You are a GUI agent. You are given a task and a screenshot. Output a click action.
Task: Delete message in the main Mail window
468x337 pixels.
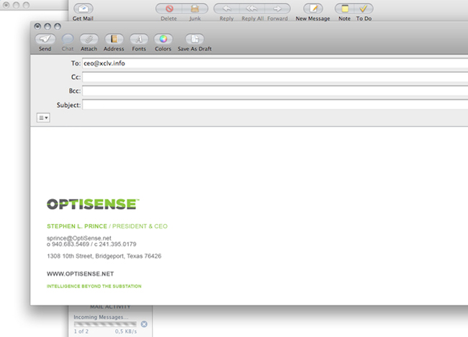click(x=169, y=9)
